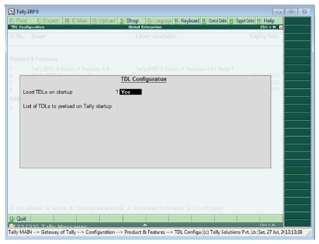Click the window resize grip at corner
Viewport: 319px width, 244px height.
[x=308, y=233]
